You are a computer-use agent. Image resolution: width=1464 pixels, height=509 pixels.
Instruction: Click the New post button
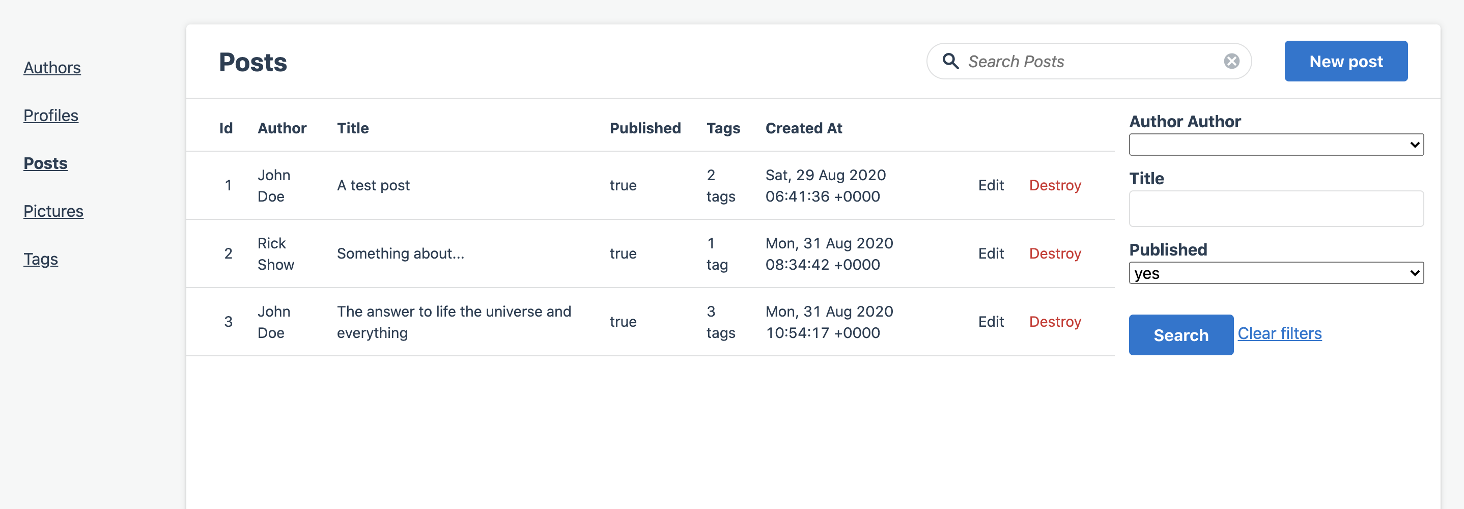tap(1345, 61)
